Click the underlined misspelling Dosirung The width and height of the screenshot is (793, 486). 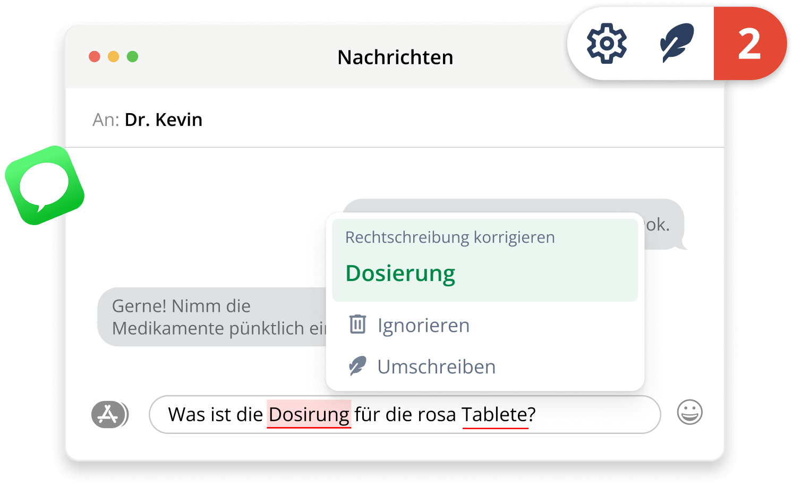(x=309, y=414)
